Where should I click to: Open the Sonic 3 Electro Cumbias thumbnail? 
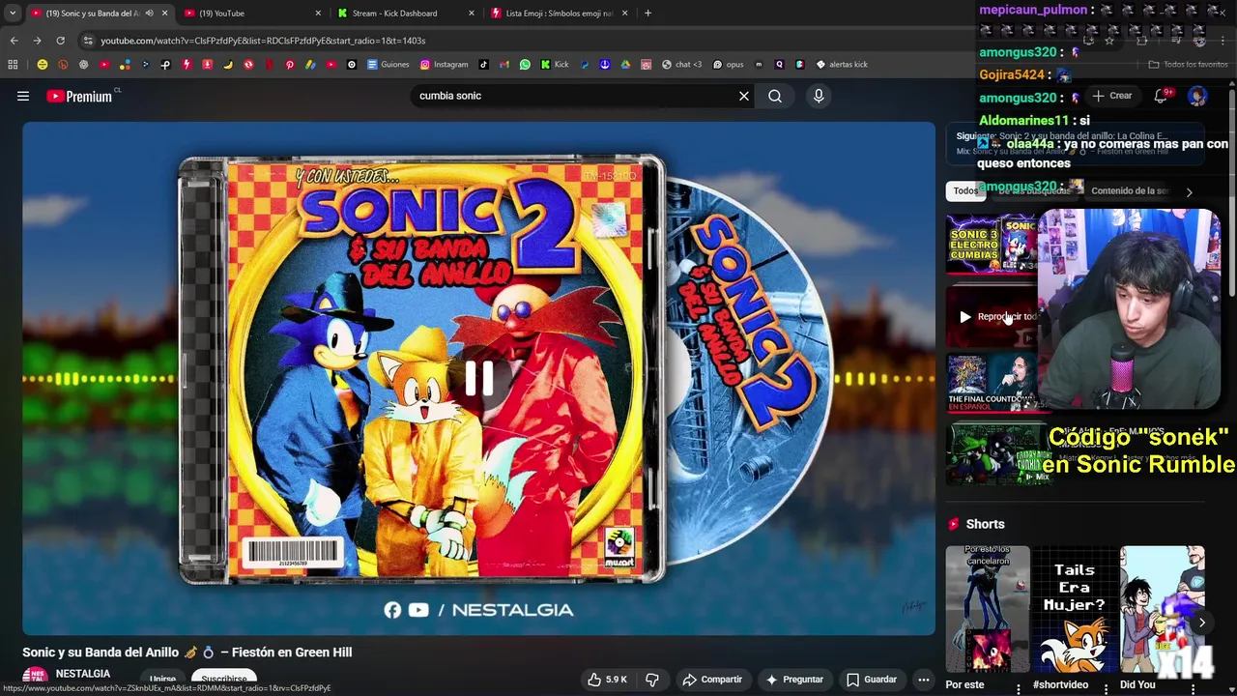[x=992, y=244]
